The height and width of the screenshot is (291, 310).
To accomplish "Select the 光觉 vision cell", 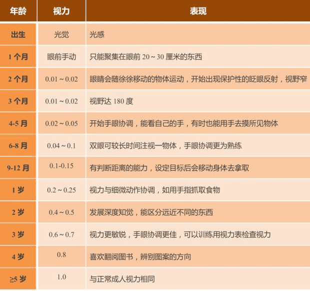I will 61,34.
